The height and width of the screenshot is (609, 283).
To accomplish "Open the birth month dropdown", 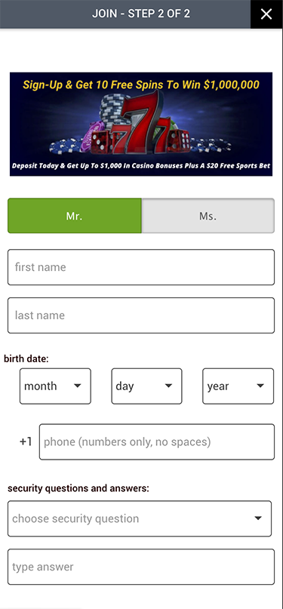I will pos(55,386).
